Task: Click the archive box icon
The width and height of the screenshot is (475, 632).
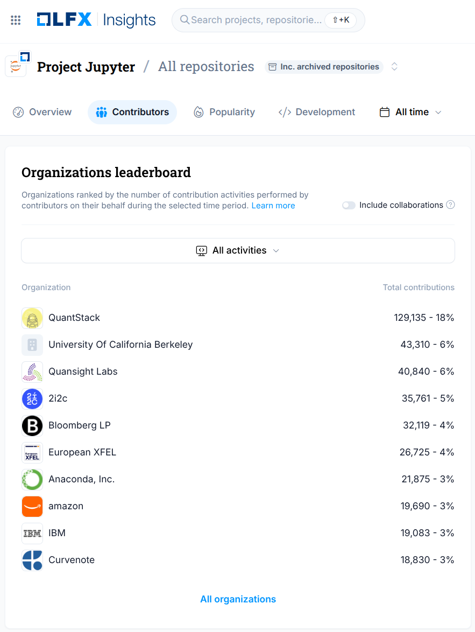Action: click(272, 67)
